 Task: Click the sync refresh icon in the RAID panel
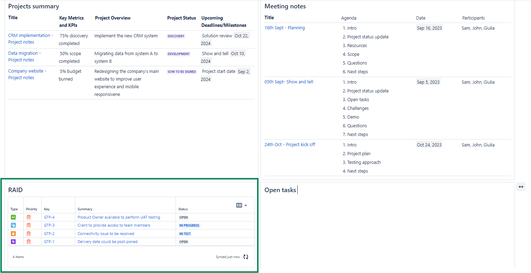[x=245, y=257]
